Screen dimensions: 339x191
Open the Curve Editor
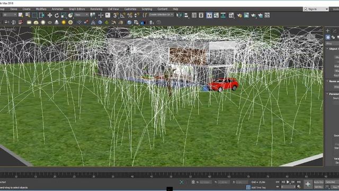[216, 15]
